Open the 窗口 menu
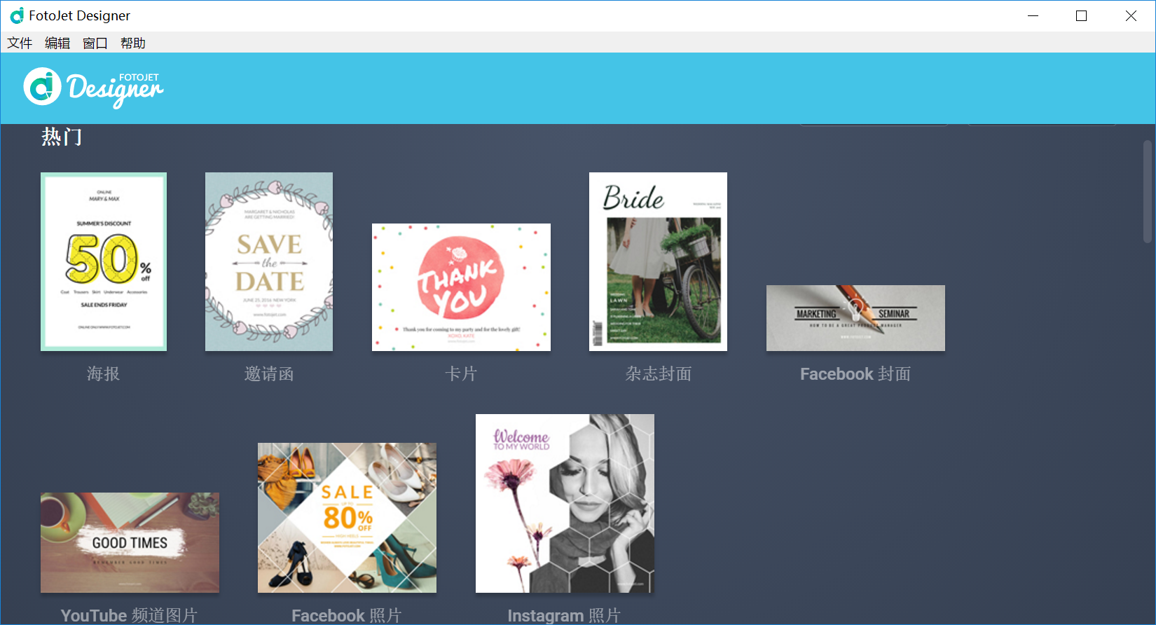The width and height of the screenshot is (1156, 625). (x=95, y=43)
